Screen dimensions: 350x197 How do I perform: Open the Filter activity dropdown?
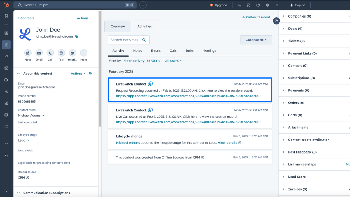coord(141,61)
